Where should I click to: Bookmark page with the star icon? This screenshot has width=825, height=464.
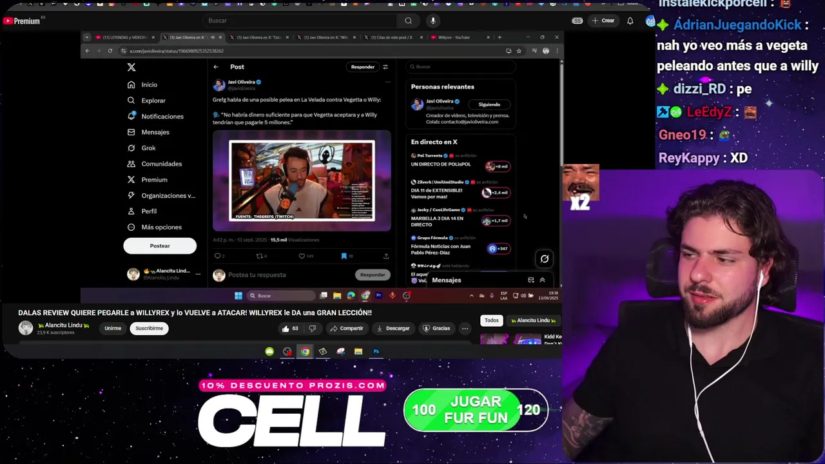519,51
